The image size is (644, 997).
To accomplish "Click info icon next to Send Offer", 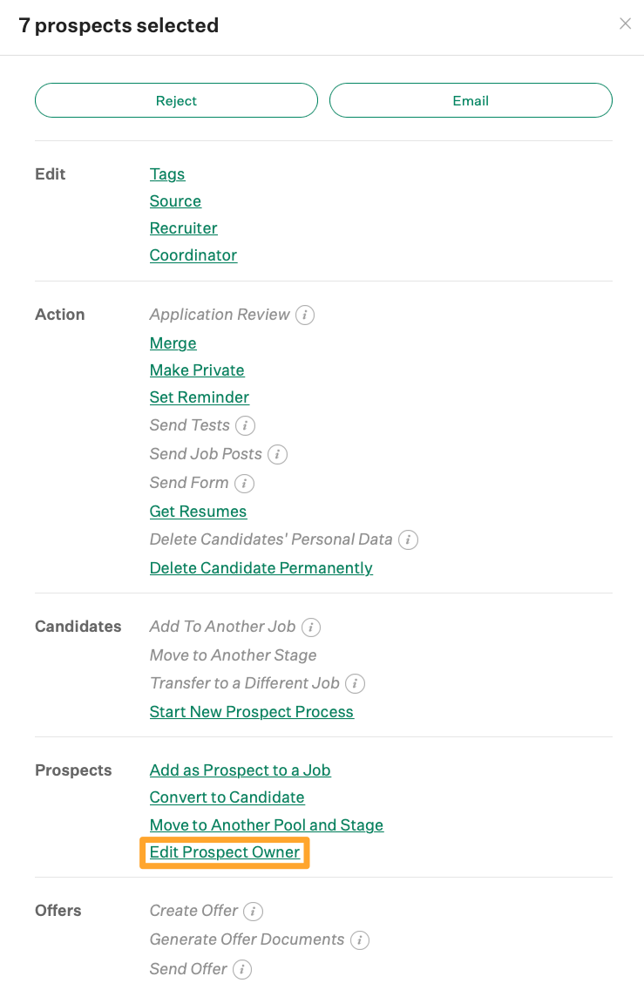I will pyautogui.click(x=242, y=969).
